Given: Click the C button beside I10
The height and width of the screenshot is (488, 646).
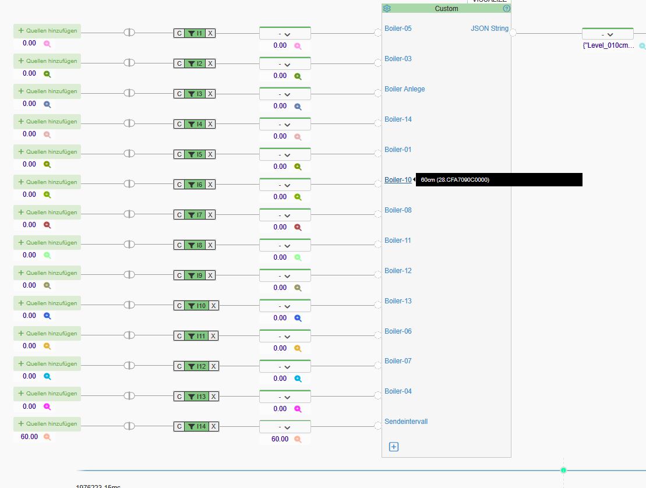Looking at the screenshot, I should click(x=179, y=306).
